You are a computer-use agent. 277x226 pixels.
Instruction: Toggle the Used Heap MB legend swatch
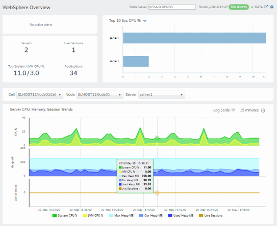tap(170, 215)
